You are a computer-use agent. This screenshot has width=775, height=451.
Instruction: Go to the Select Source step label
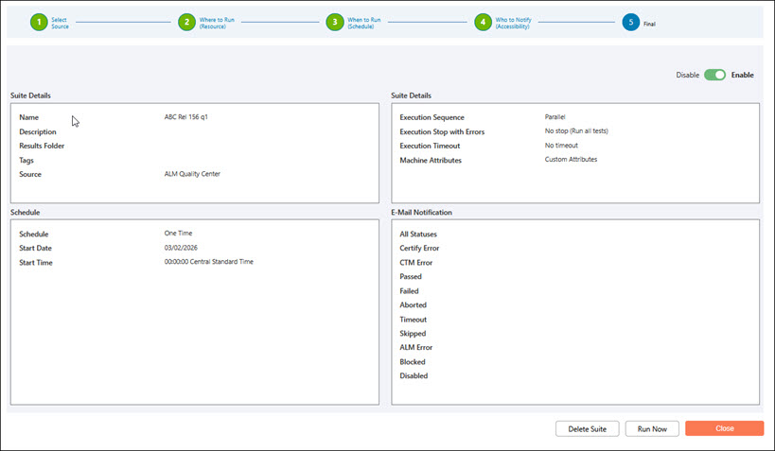pos(60,23)
